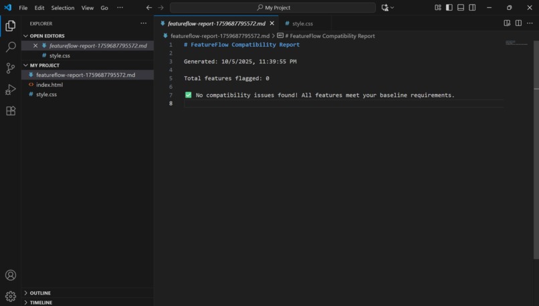This screenshot has width=539, height=306.
Task: Open the View menu
Action: point(88,7)
